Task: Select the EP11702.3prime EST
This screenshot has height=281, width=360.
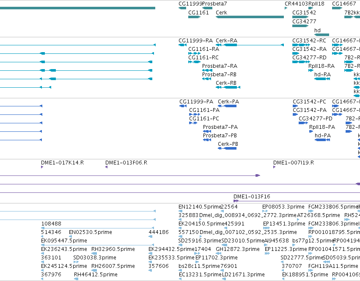Action: click(x=197, y=262)
